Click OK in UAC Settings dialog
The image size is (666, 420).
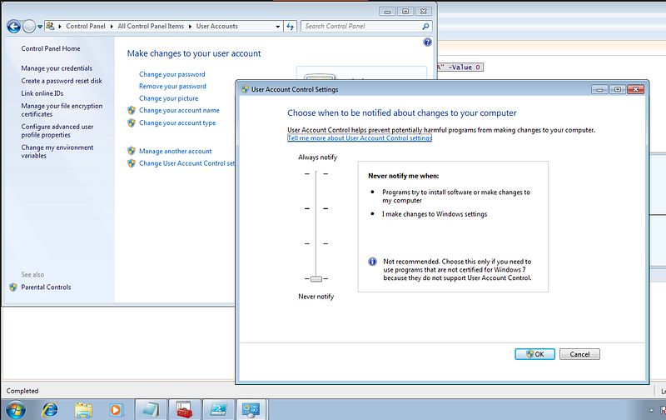tap(534, 354)
